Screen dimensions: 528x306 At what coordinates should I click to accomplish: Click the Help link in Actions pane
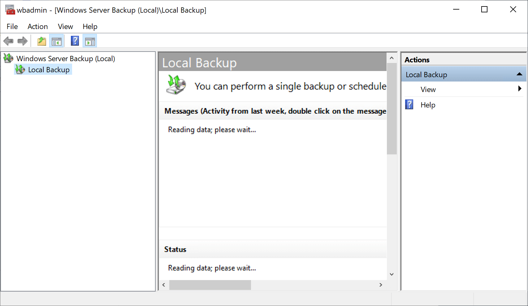428,105
